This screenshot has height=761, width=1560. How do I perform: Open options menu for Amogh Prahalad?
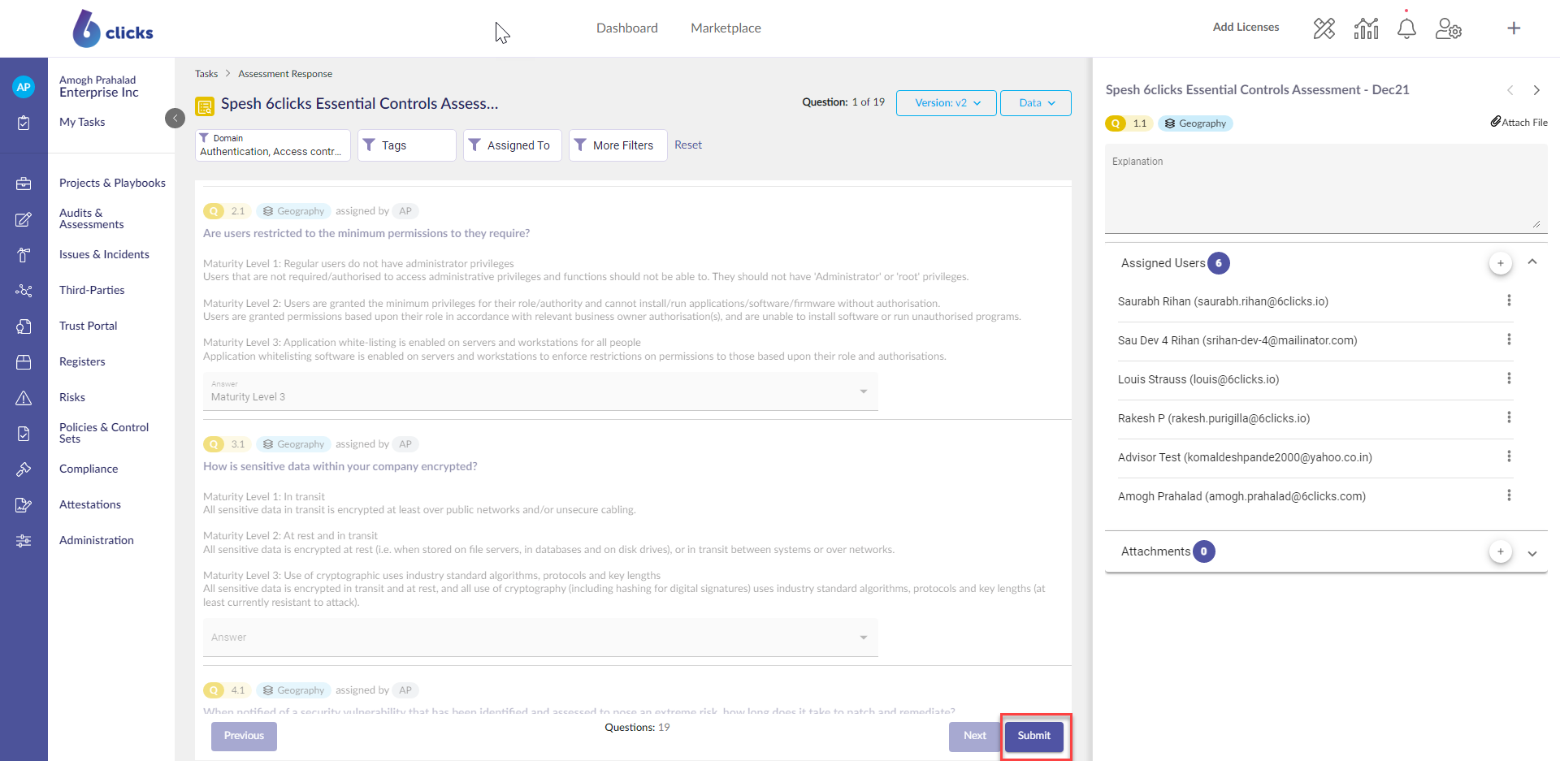(x=1509, y=495)
